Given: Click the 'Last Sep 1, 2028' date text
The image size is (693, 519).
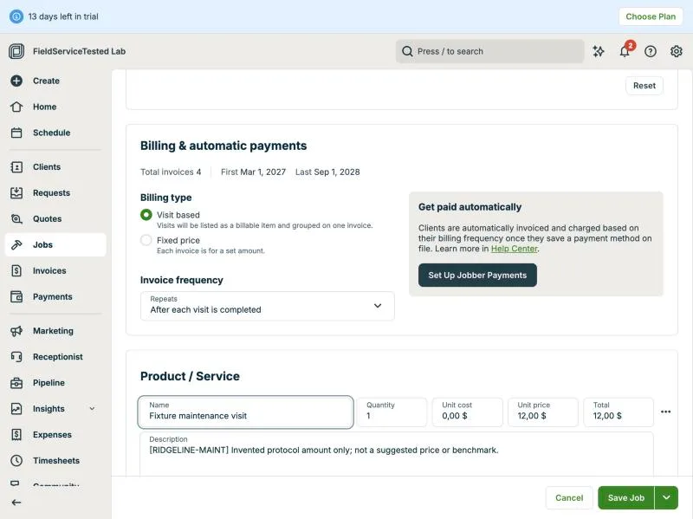Looking at the screenshot, I should point(327,172).
